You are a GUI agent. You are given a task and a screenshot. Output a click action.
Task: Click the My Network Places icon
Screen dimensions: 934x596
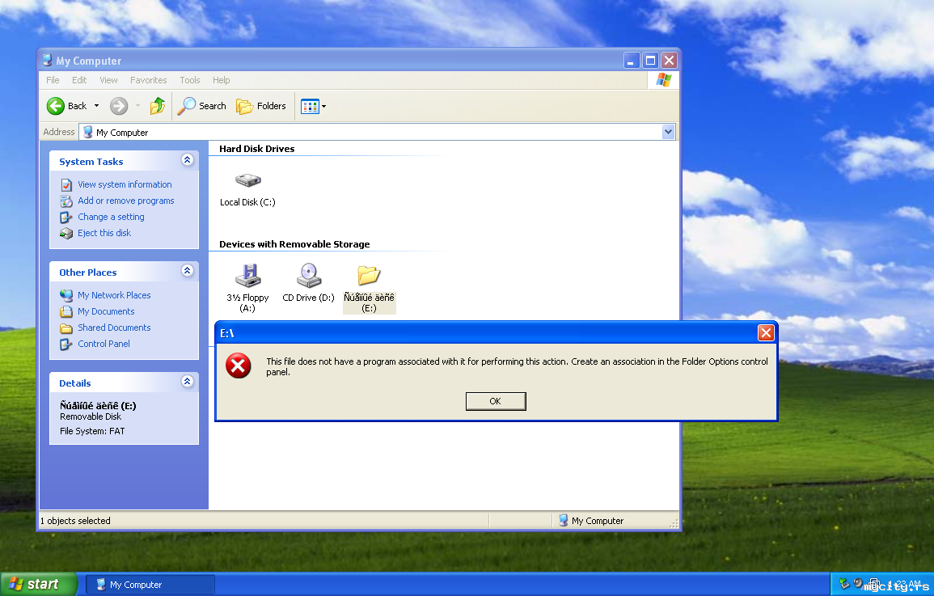click(x=66, y=295)
